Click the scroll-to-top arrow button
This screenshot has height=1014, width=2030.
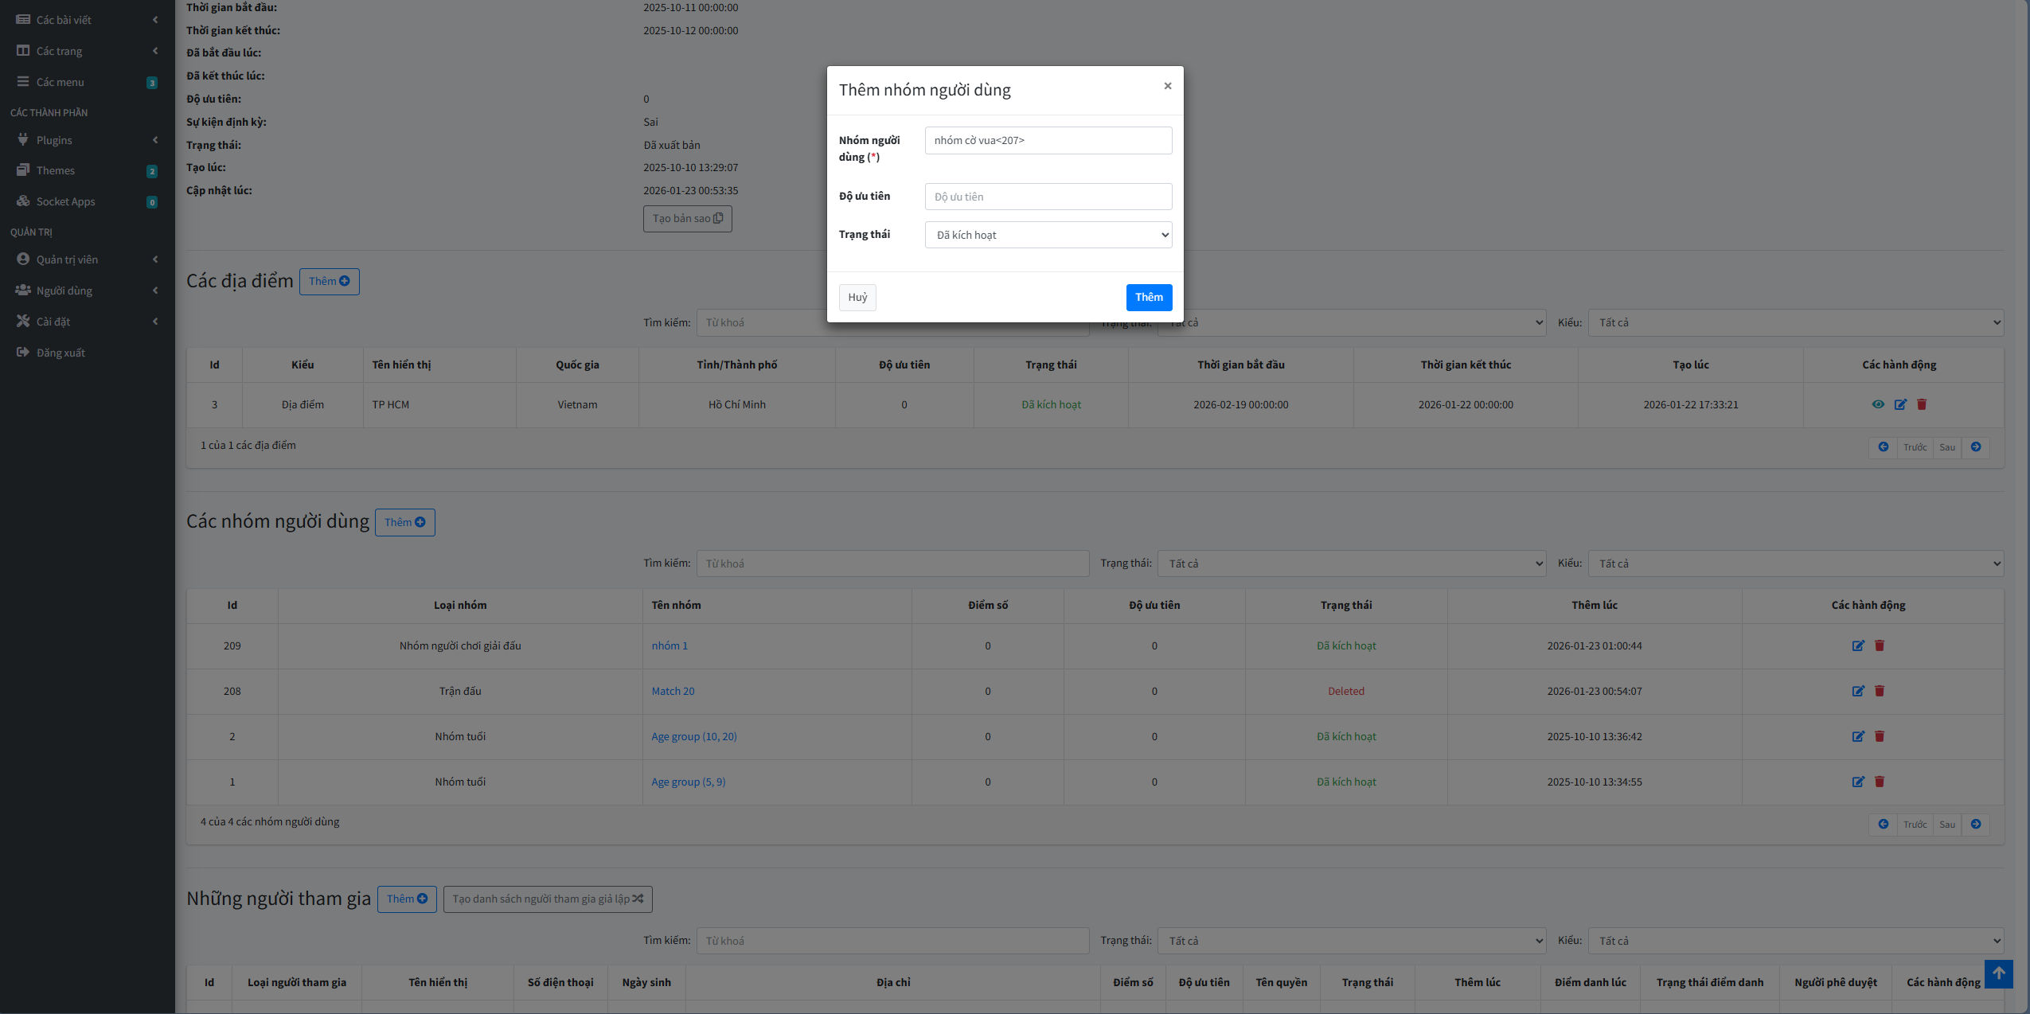[x=1998, y=973]
